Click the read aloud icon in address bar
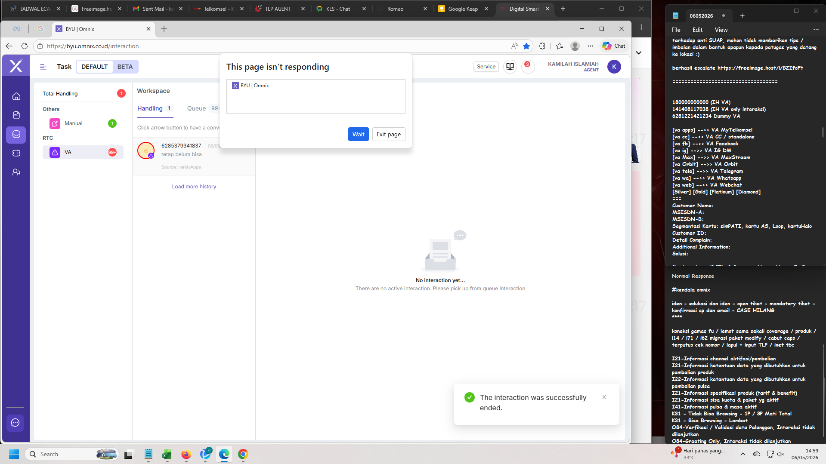 (514, 46)
